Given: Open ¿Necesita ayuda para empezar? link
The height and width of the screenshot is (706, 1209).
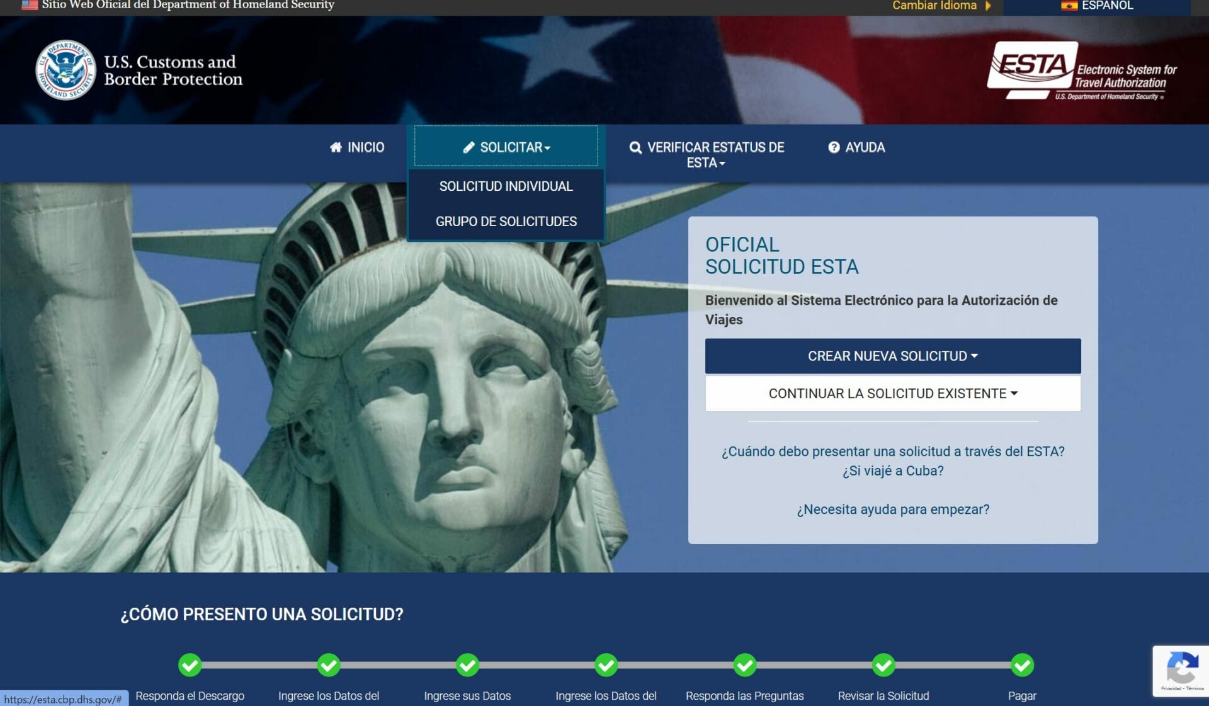Looking at the screenshot, I should (893, 510).
